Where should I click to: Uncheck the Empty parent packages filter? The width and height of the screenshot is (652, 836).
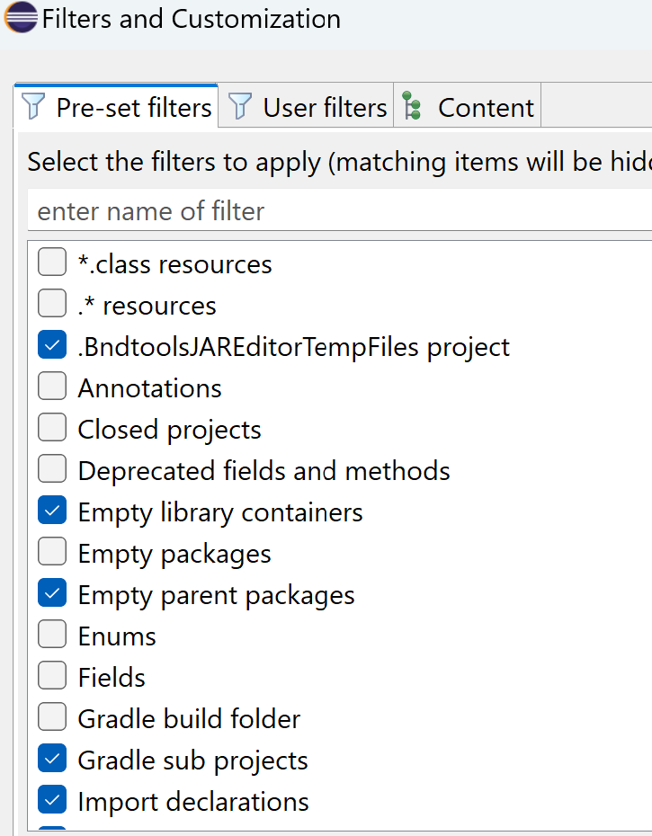point(52,594)
